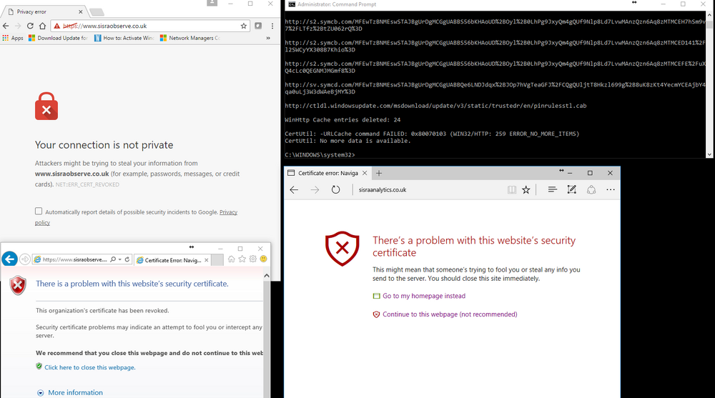This screenshot has width=715, height=398.
Task: Maximize the Edge browser window
Action: [590, 173]
